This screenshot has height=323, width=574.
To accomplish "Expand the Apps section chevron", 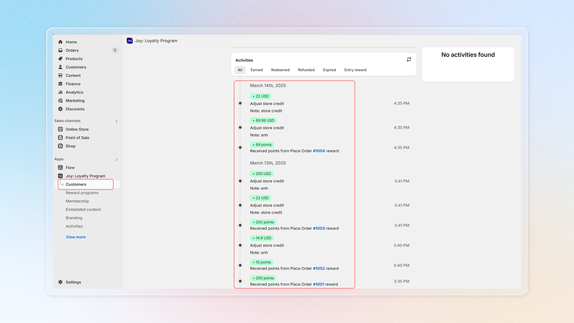I will (x=117, y=159).
